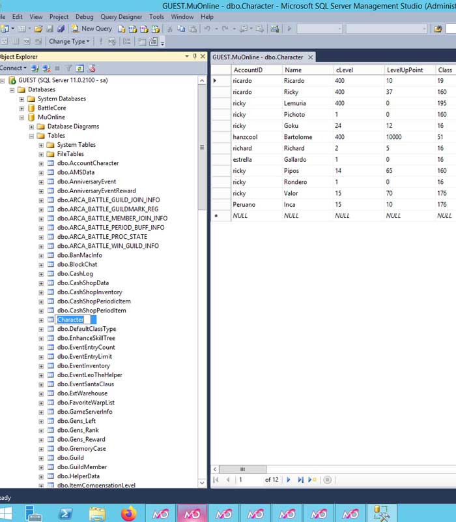456x522 pixels.
Task: Click the current row number field showing 1
Action: point(249,480)
